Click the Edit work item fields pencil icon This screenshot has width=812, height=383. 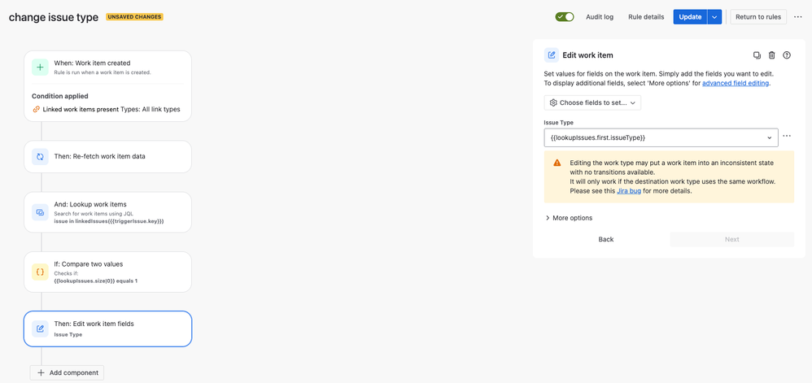pyautogui.click(x=40, y=329)
